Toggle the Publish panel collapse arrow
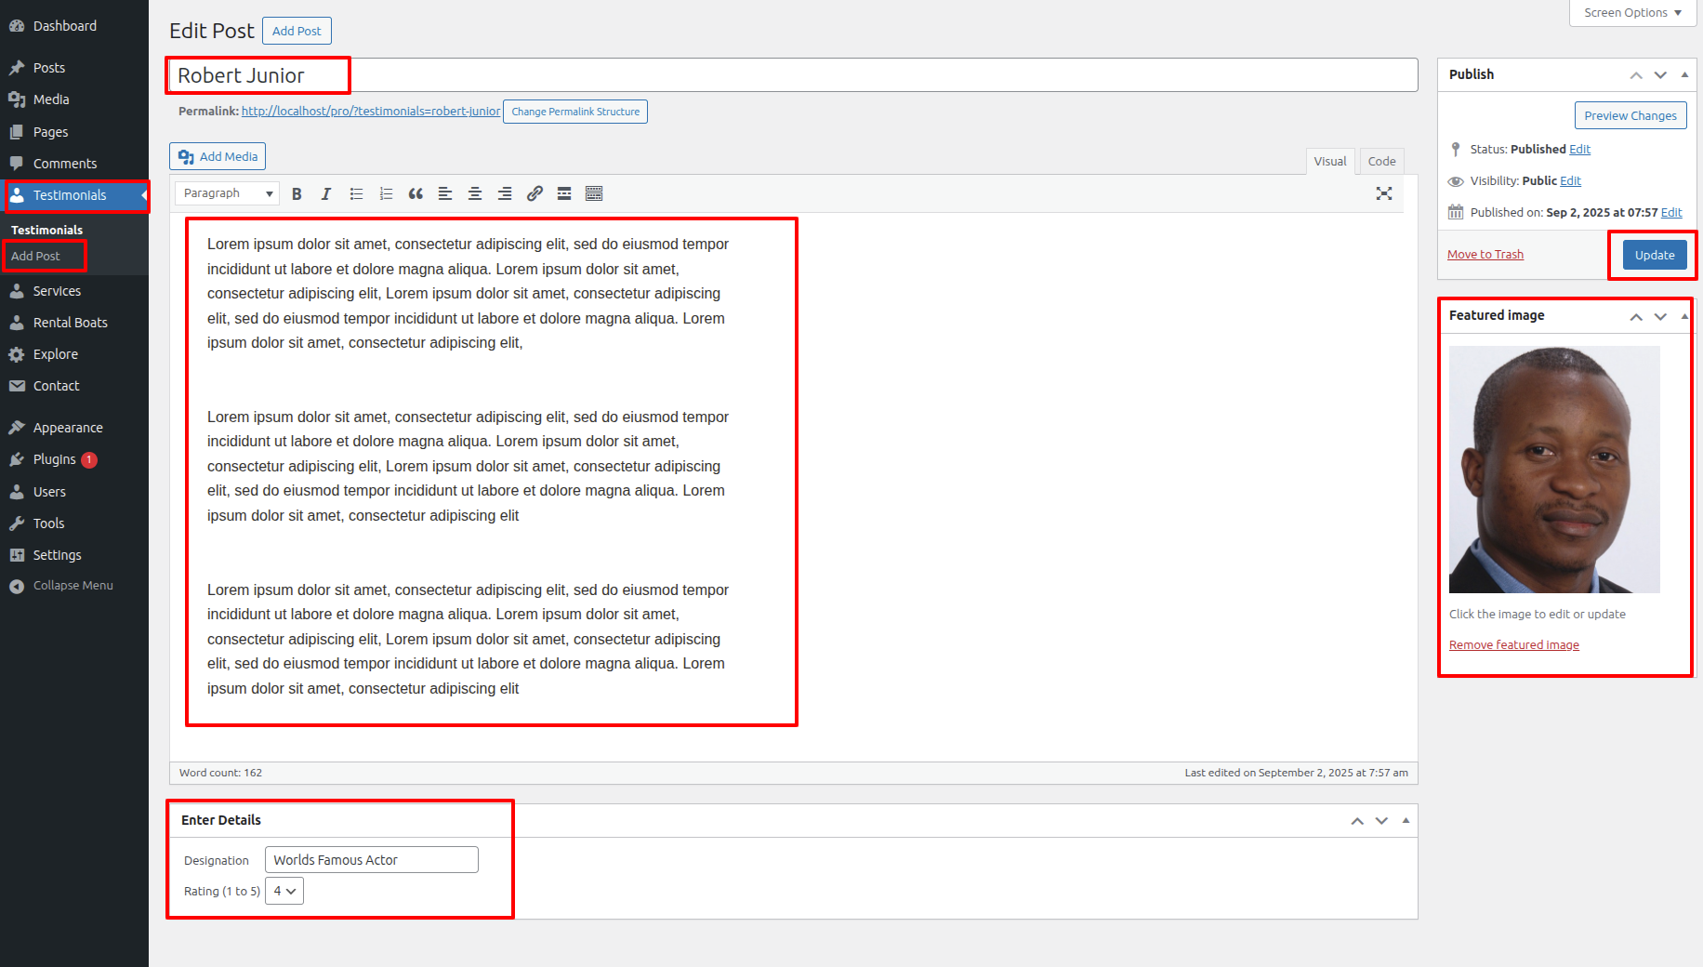1703x967 pixels. point(1684,74)
